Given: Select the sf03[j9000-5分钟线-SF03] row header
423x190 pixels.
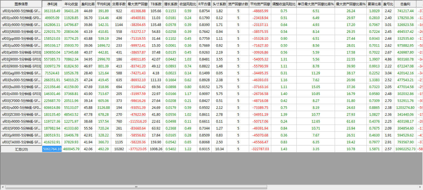Looking at the screenshot, I should coord(21,59).
